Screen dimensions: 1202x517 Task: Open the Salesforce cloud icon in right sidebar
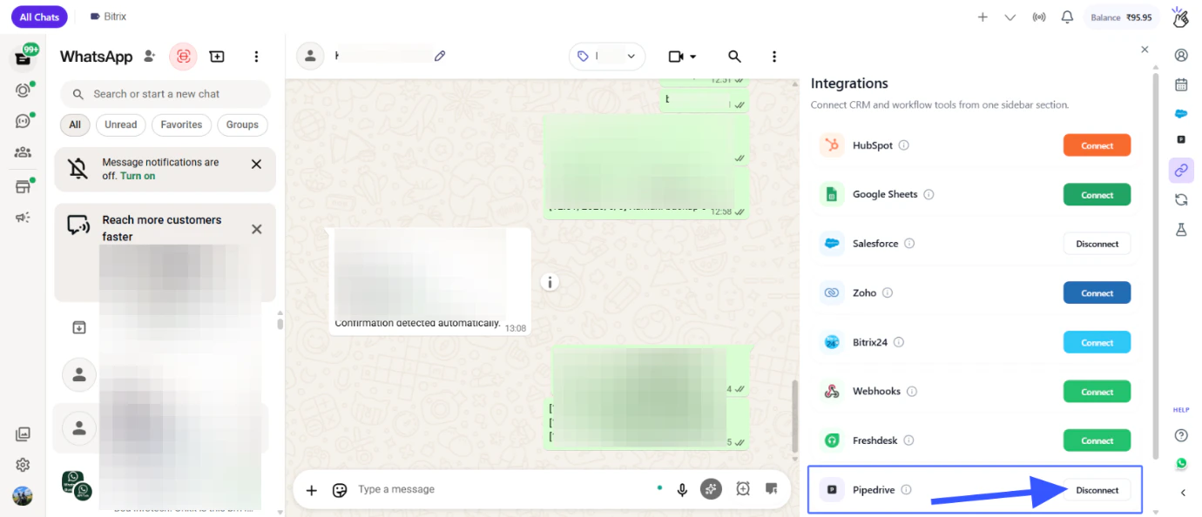(x=1181, y=113)
